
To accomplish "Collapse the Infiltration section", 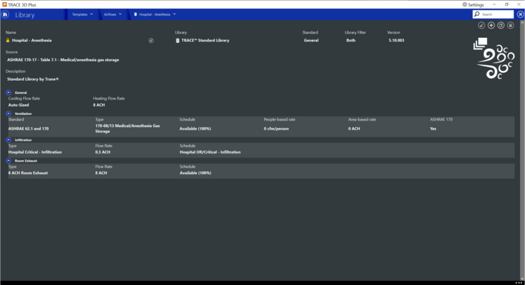I will pos(9,140).
